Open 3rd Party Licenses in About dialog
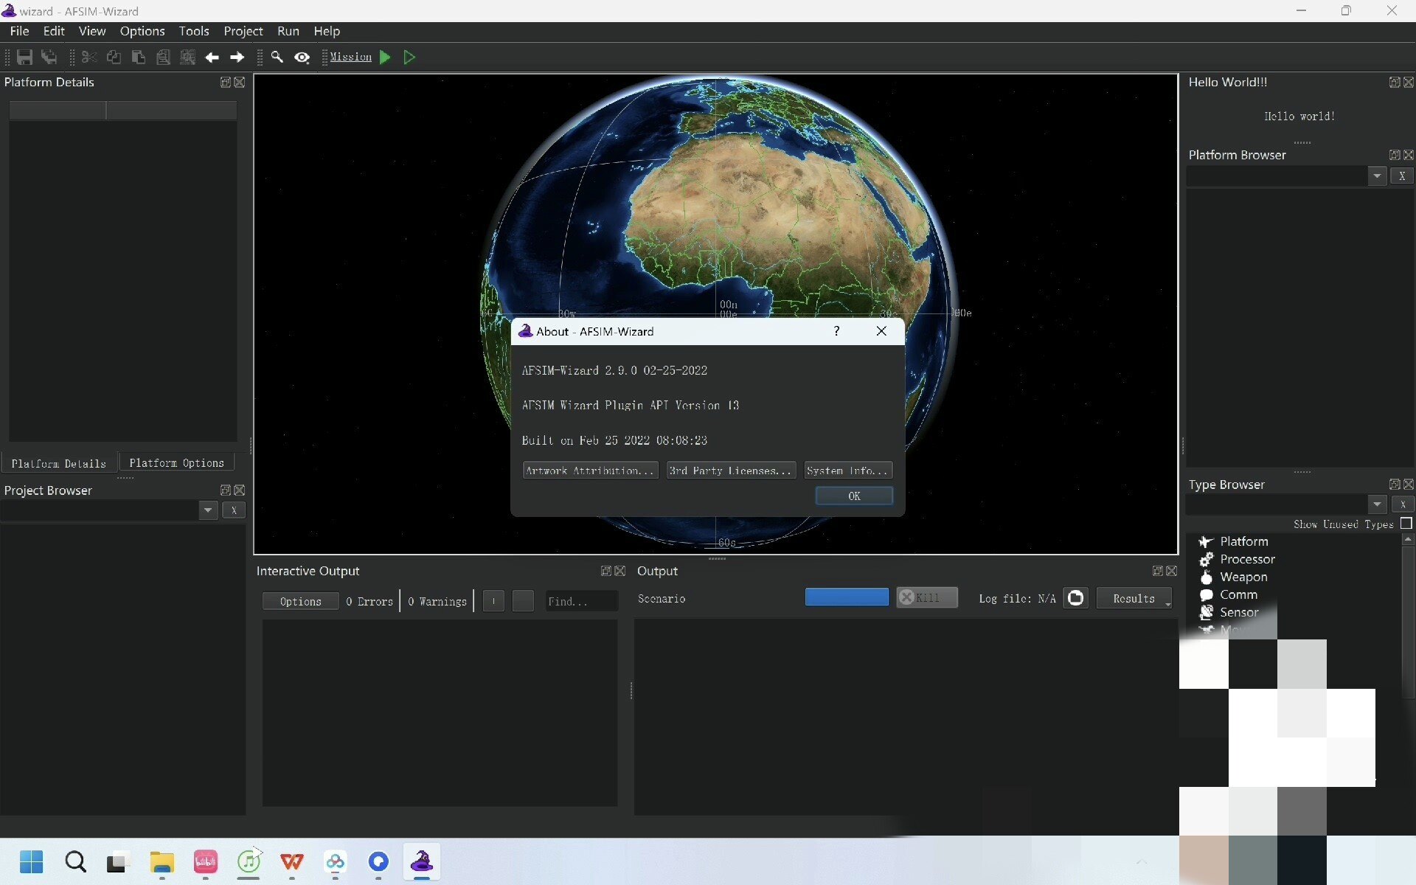This screenshot has width=1416, height=885. tap(730, 471)
